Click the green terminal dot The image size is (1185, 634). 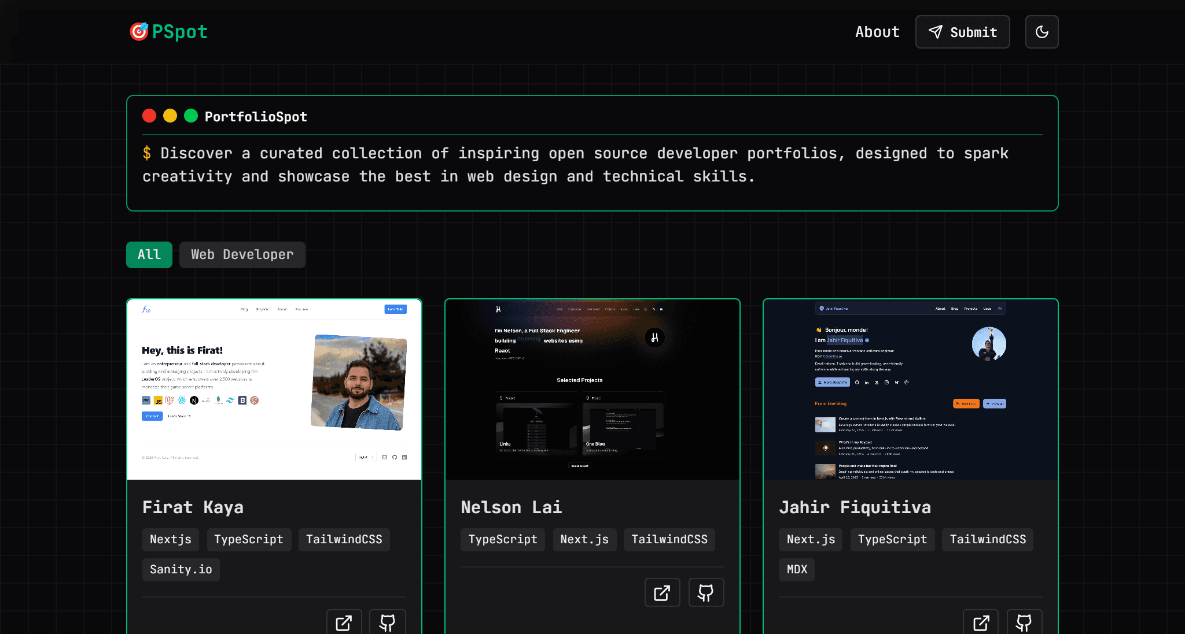click(x=191, y=116)
